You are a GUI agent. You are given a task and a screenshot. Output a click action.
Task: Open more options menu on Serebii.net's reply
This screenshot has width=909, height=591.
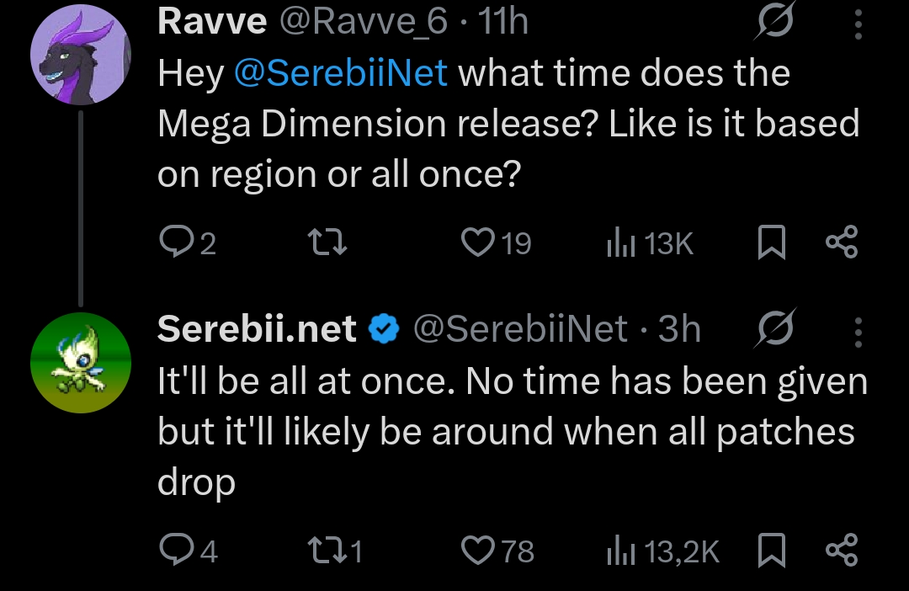tap(858, 331)
